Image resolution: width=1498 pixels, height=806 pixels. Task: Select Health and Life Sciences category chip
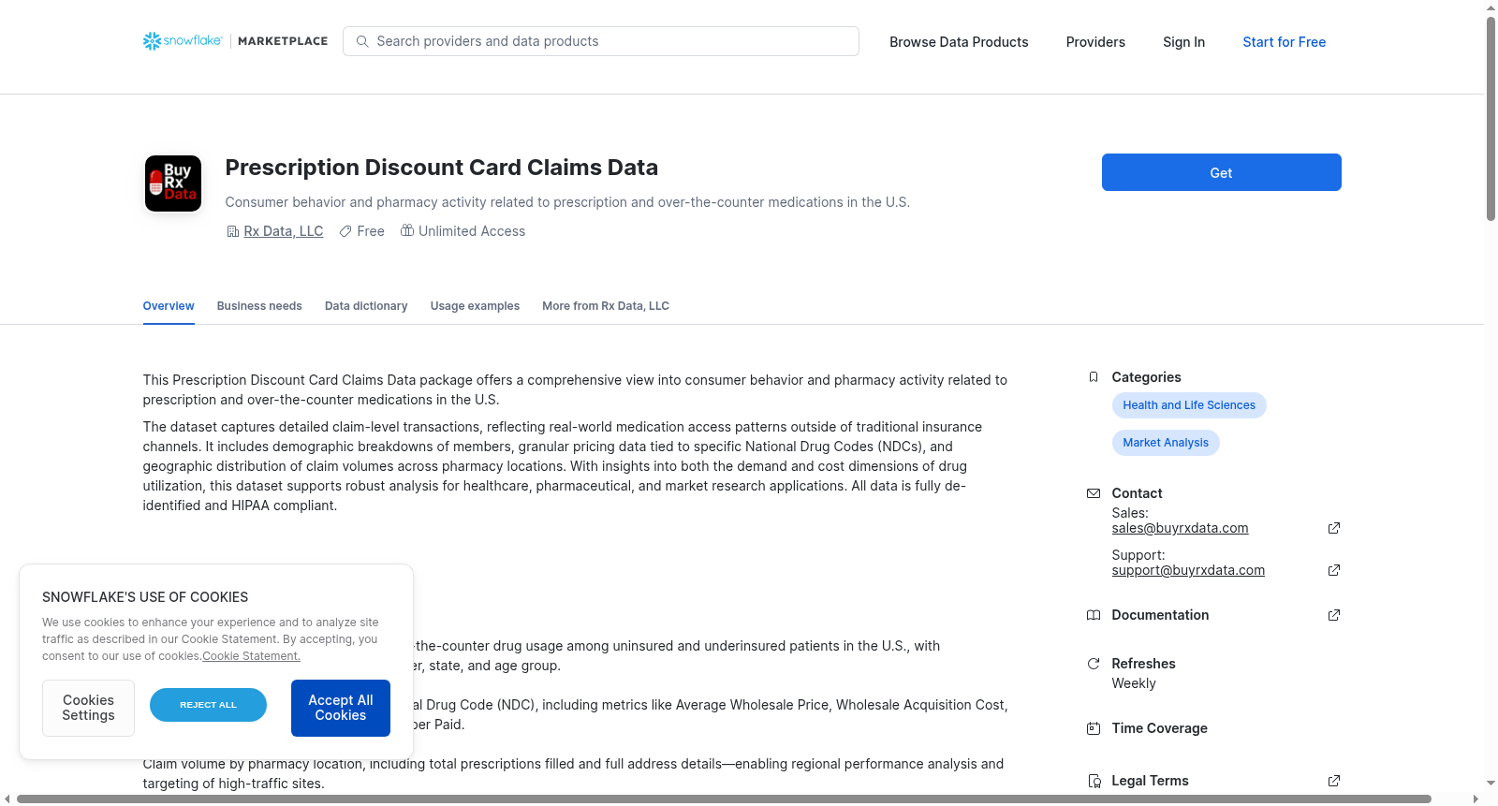click(1189, 405)
